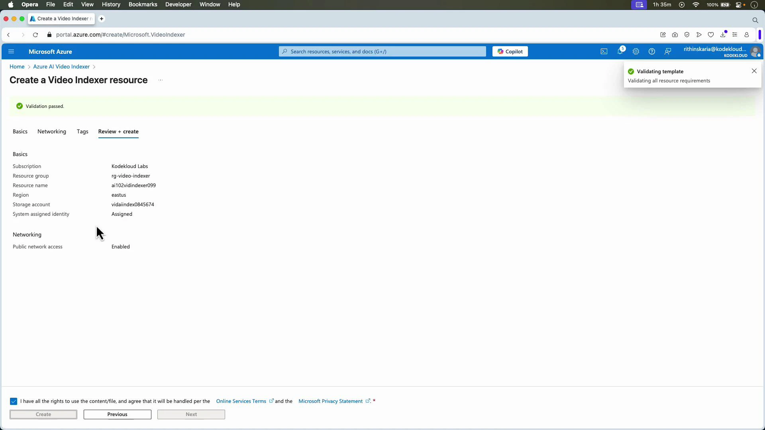Open Opera's downloads panel
Screen dimensions: 765x430
(x=723, y=35)
